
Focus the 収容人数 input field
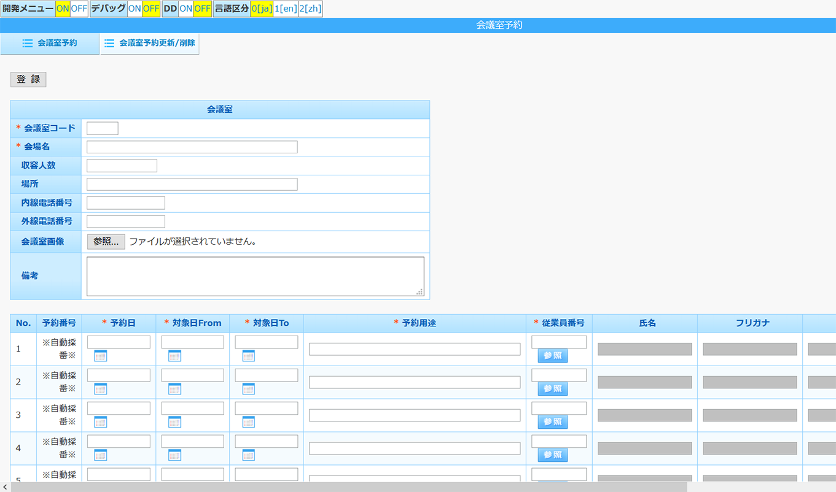point(122,166)
